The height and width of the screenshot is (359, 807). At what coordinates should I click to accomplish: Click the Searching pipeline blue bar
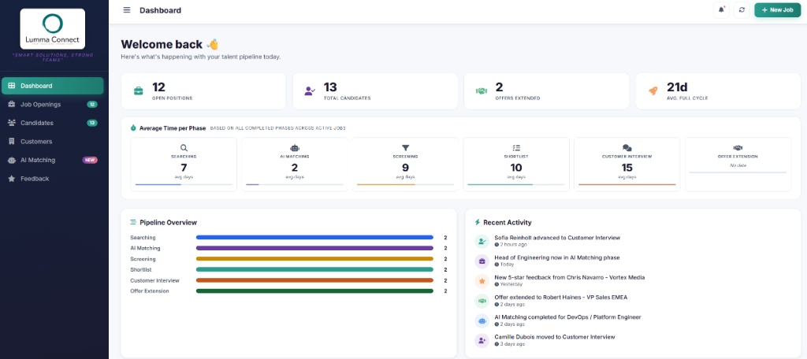[x=314, y=238]
